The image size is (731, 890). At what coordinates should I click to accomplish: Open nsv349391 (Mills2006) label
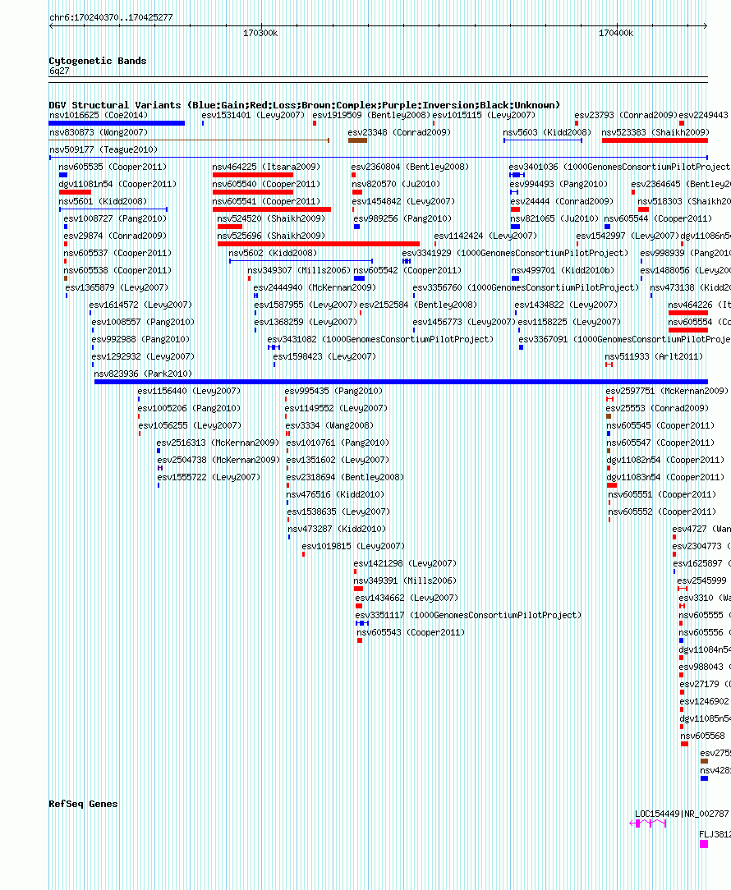pyautogui.click(x=405, y=581)
